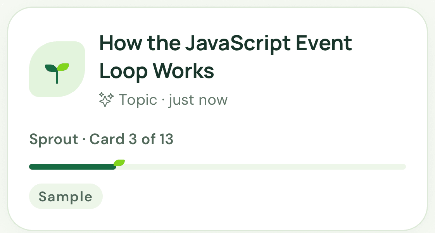Click the sprout plant icon tile
Image resolution: width=435 pixels, height=233 pixels.
pos(57,69)
